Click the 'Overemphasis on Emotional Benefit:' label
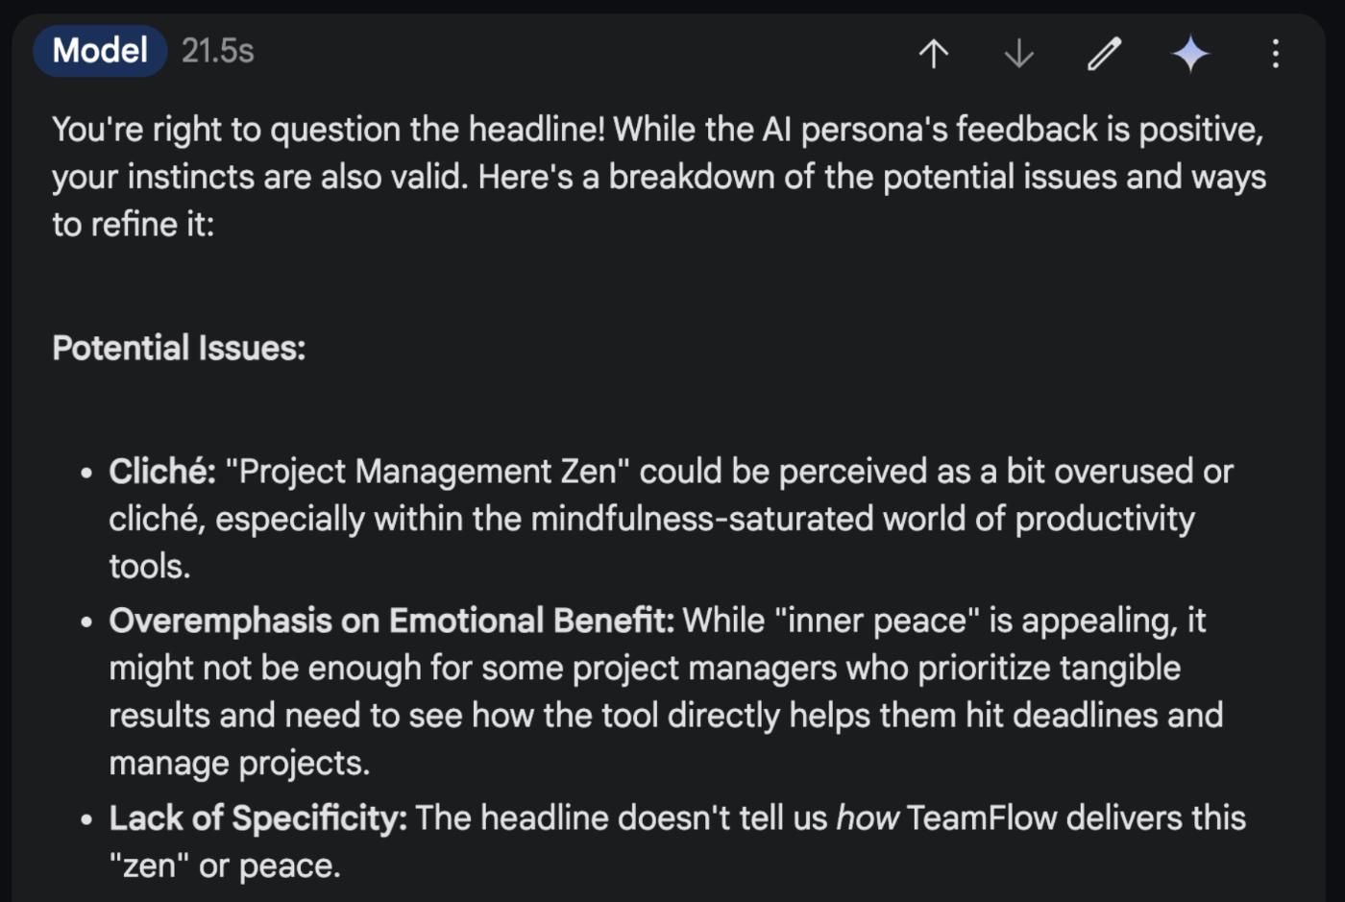The image size is (1345, 902). tap(391, 621)
